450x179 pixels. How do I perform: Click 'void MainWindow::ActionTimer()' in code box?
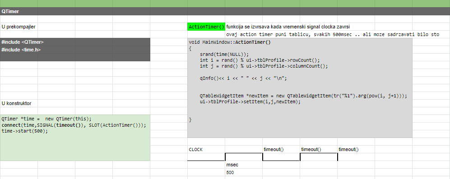230,42
